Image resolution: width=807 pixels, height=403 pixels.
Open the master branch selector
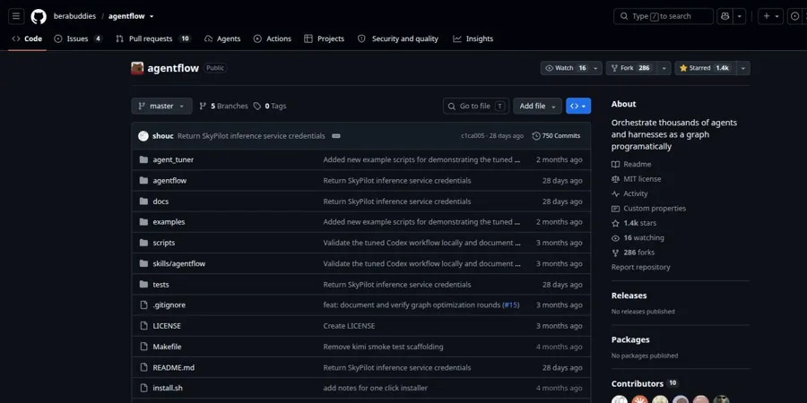coord(161,106)
